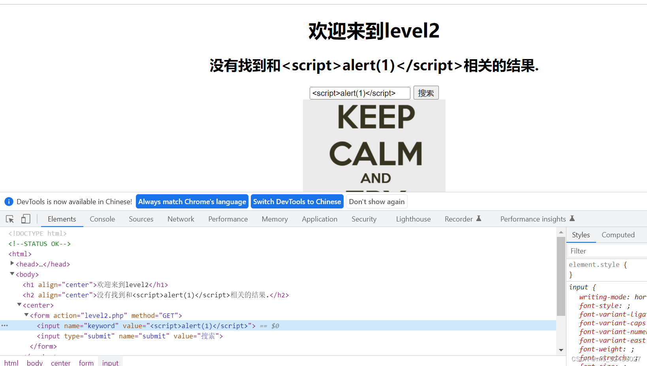Open the Lighthouse tab
Viewport: 647px width, 366px height.
tap(413, 219)
